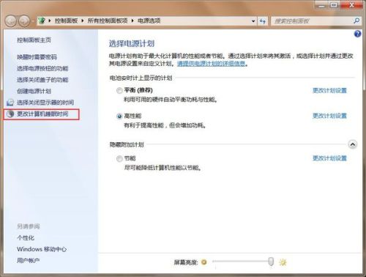Click the refresh button beside address bar
The width and height of the screenshot is (366, 277).
[x=263, y=21]
